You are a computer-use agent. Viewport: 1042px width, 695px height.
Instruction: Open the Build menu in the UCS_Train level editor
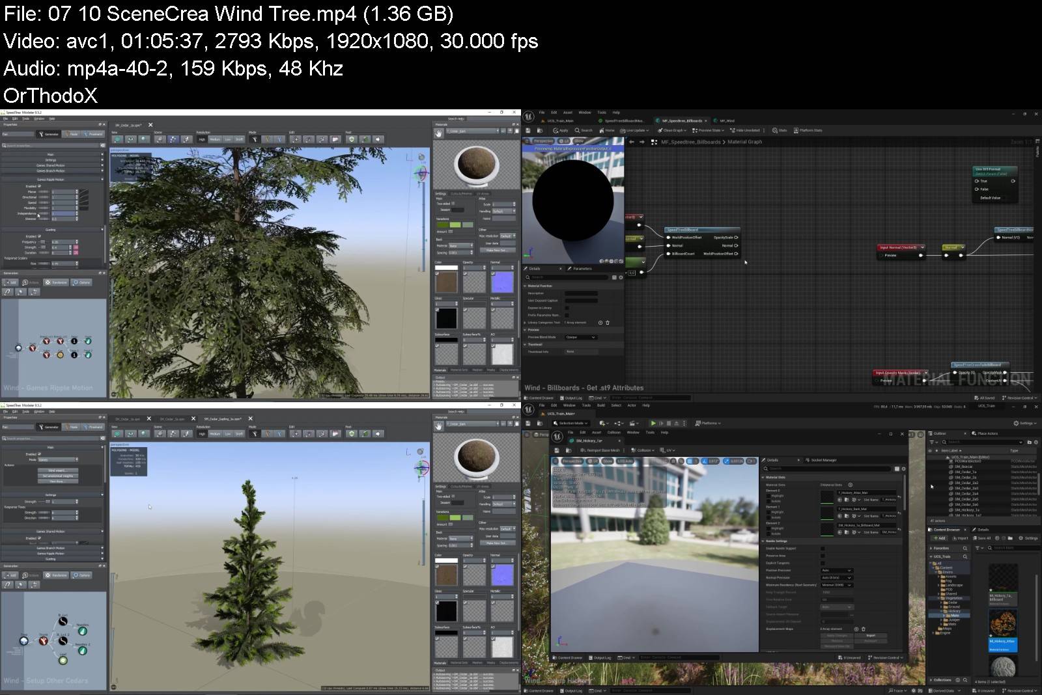pyautogui.click(x=600, y=405)
